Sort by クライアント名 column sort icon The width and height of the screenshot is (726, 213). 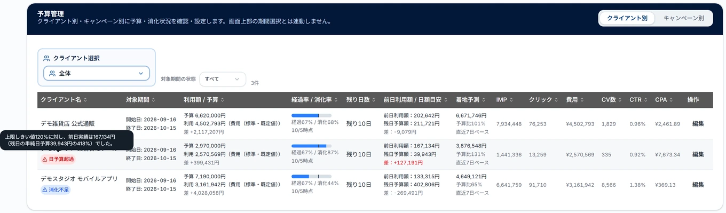pos(85,100)
